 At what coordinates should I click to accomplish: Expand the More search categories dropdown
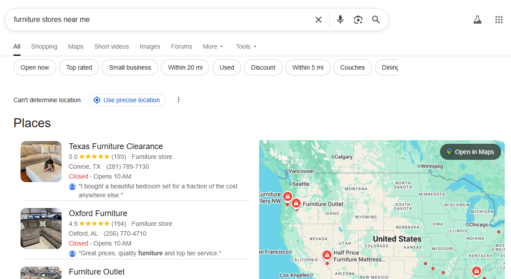(x=213, y=46)
